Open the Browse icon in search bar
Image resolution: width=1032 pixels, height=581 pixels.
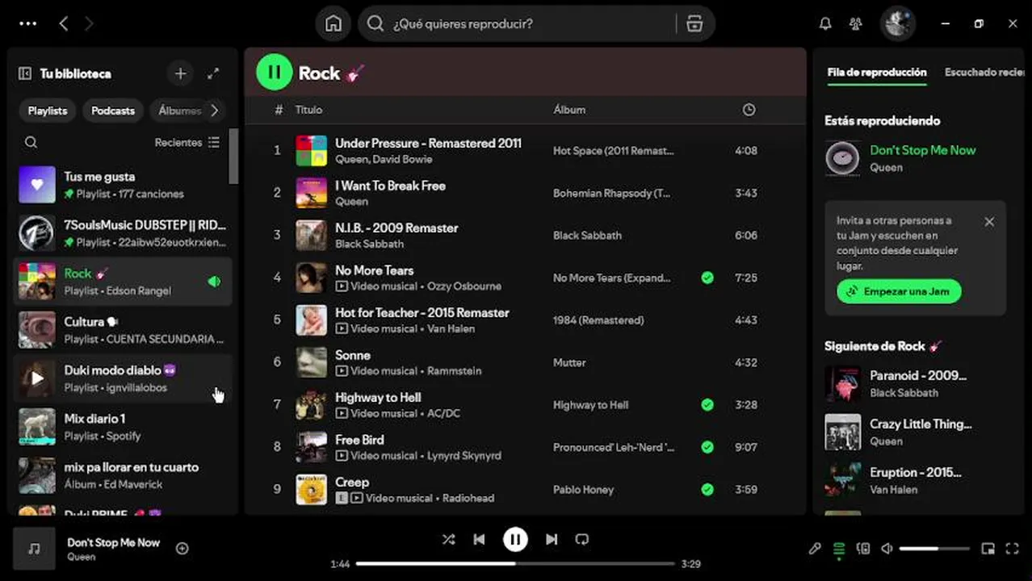click(694, 23)
